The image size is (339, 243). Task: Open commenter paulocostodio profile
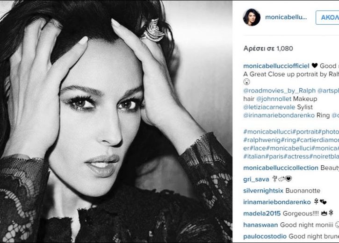pos(265,236)
